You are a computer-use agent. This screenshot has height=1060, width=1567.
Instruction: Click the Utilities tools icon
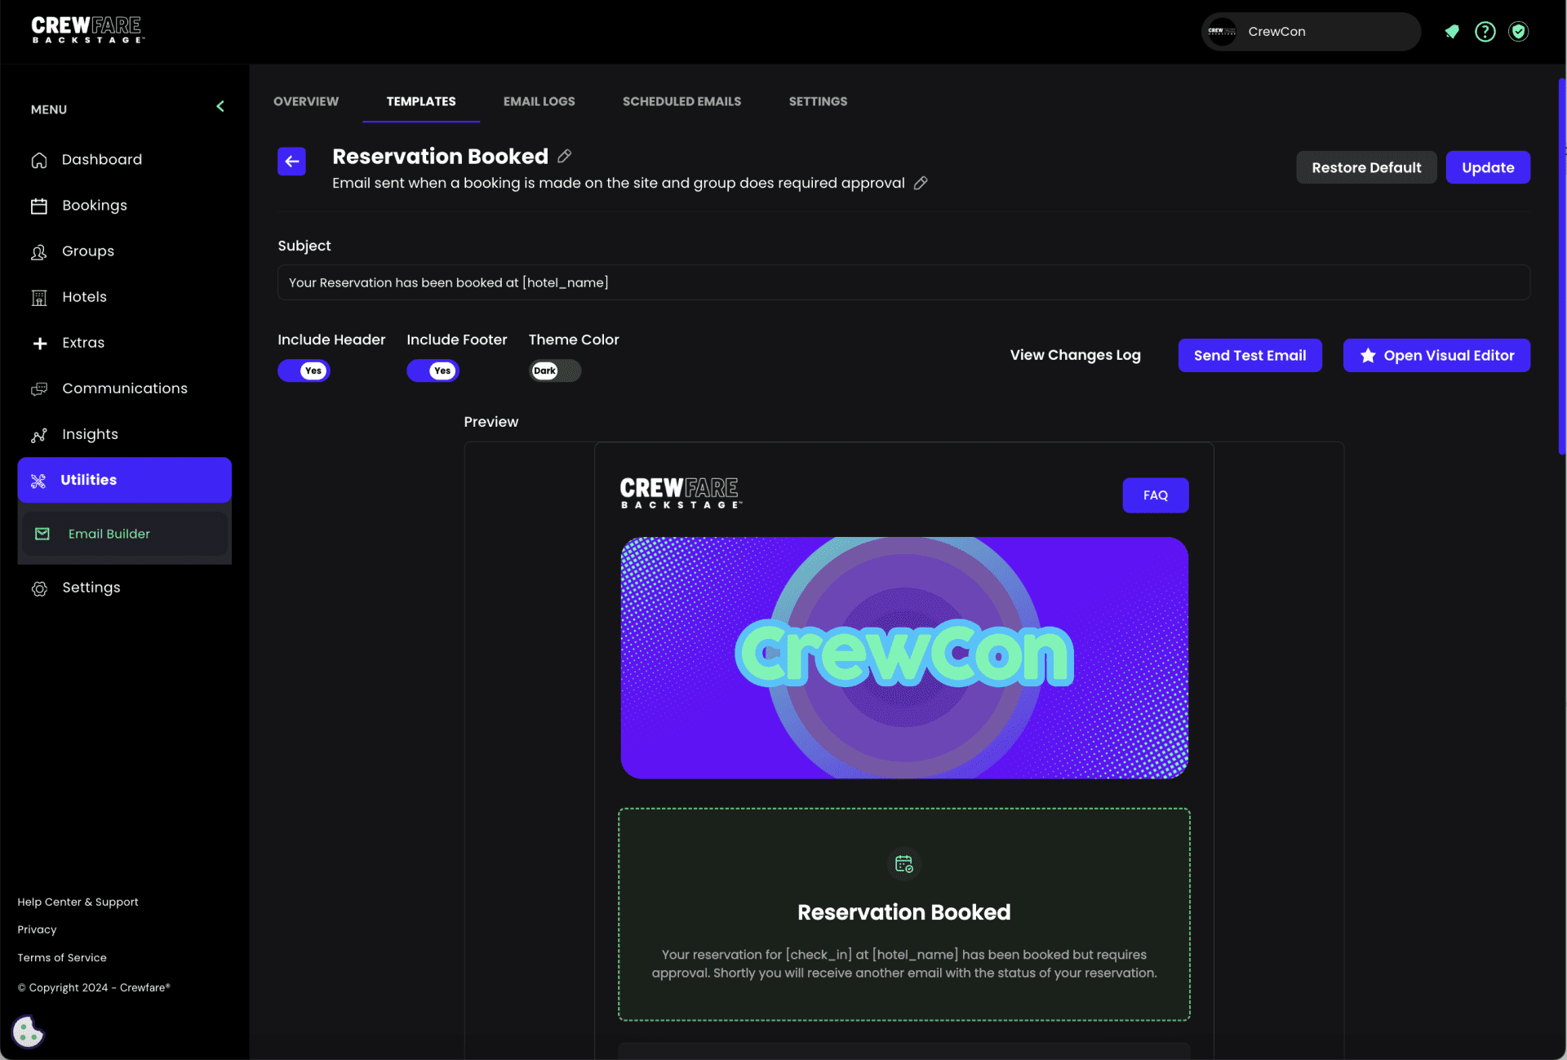coord(38,481)
